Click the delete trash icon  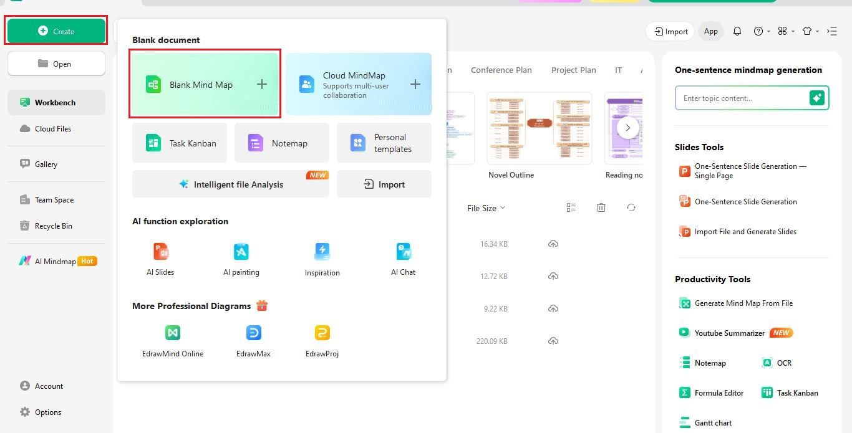pos(601,207)
